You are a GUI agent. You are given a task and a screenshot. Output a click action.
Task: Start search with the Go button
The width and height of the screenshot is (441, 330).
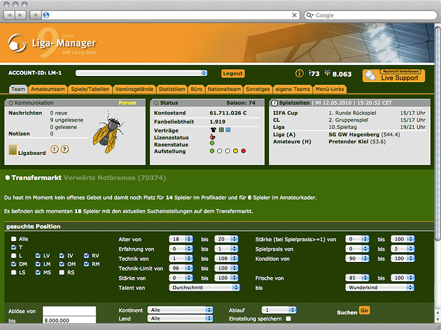(x=364, y=310)
